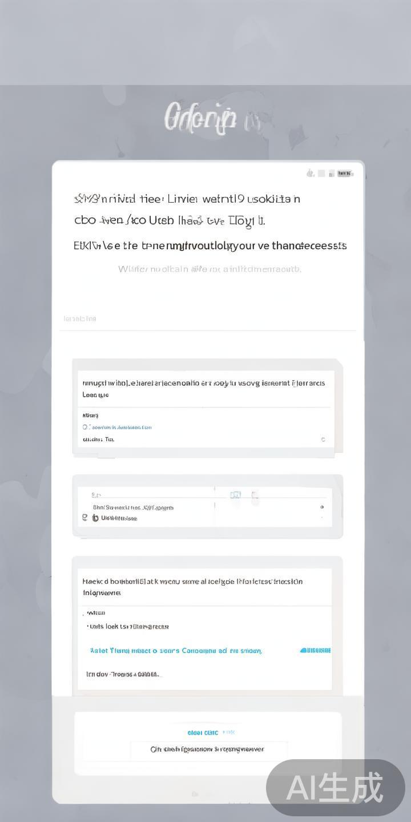The width and height of the screenshot is (411, 822).
Task: Click the blue link in third panel
Action: [176, 650]
